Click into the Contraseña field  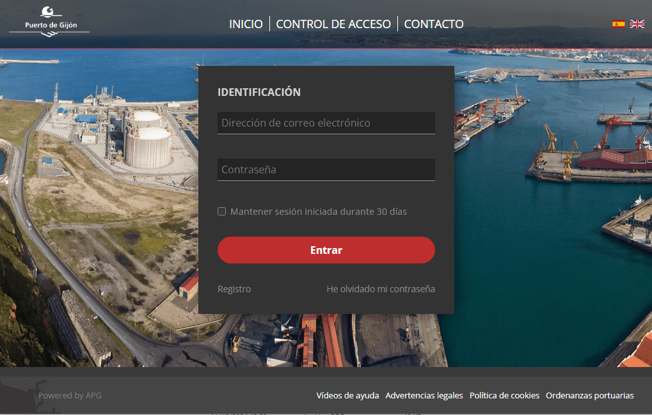pos(326,169)
